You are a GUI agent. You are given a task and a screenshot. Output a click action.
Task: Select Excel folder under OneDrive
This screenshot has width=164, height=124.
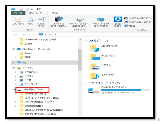(26, 53)
